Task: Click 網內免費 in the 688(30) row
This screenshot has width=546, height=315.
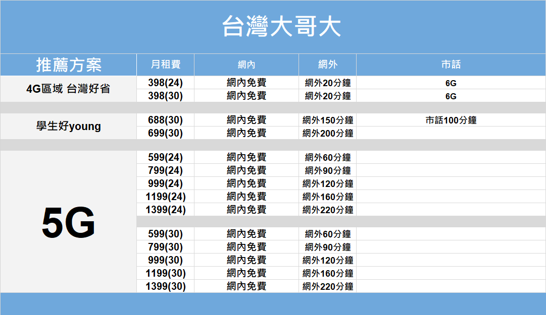Action: [246, 120]
